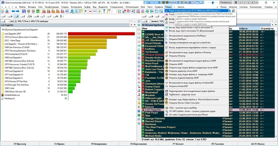Click the red DM toolbar icon
This screenshot has width=278, height=146.
(129, 11)
